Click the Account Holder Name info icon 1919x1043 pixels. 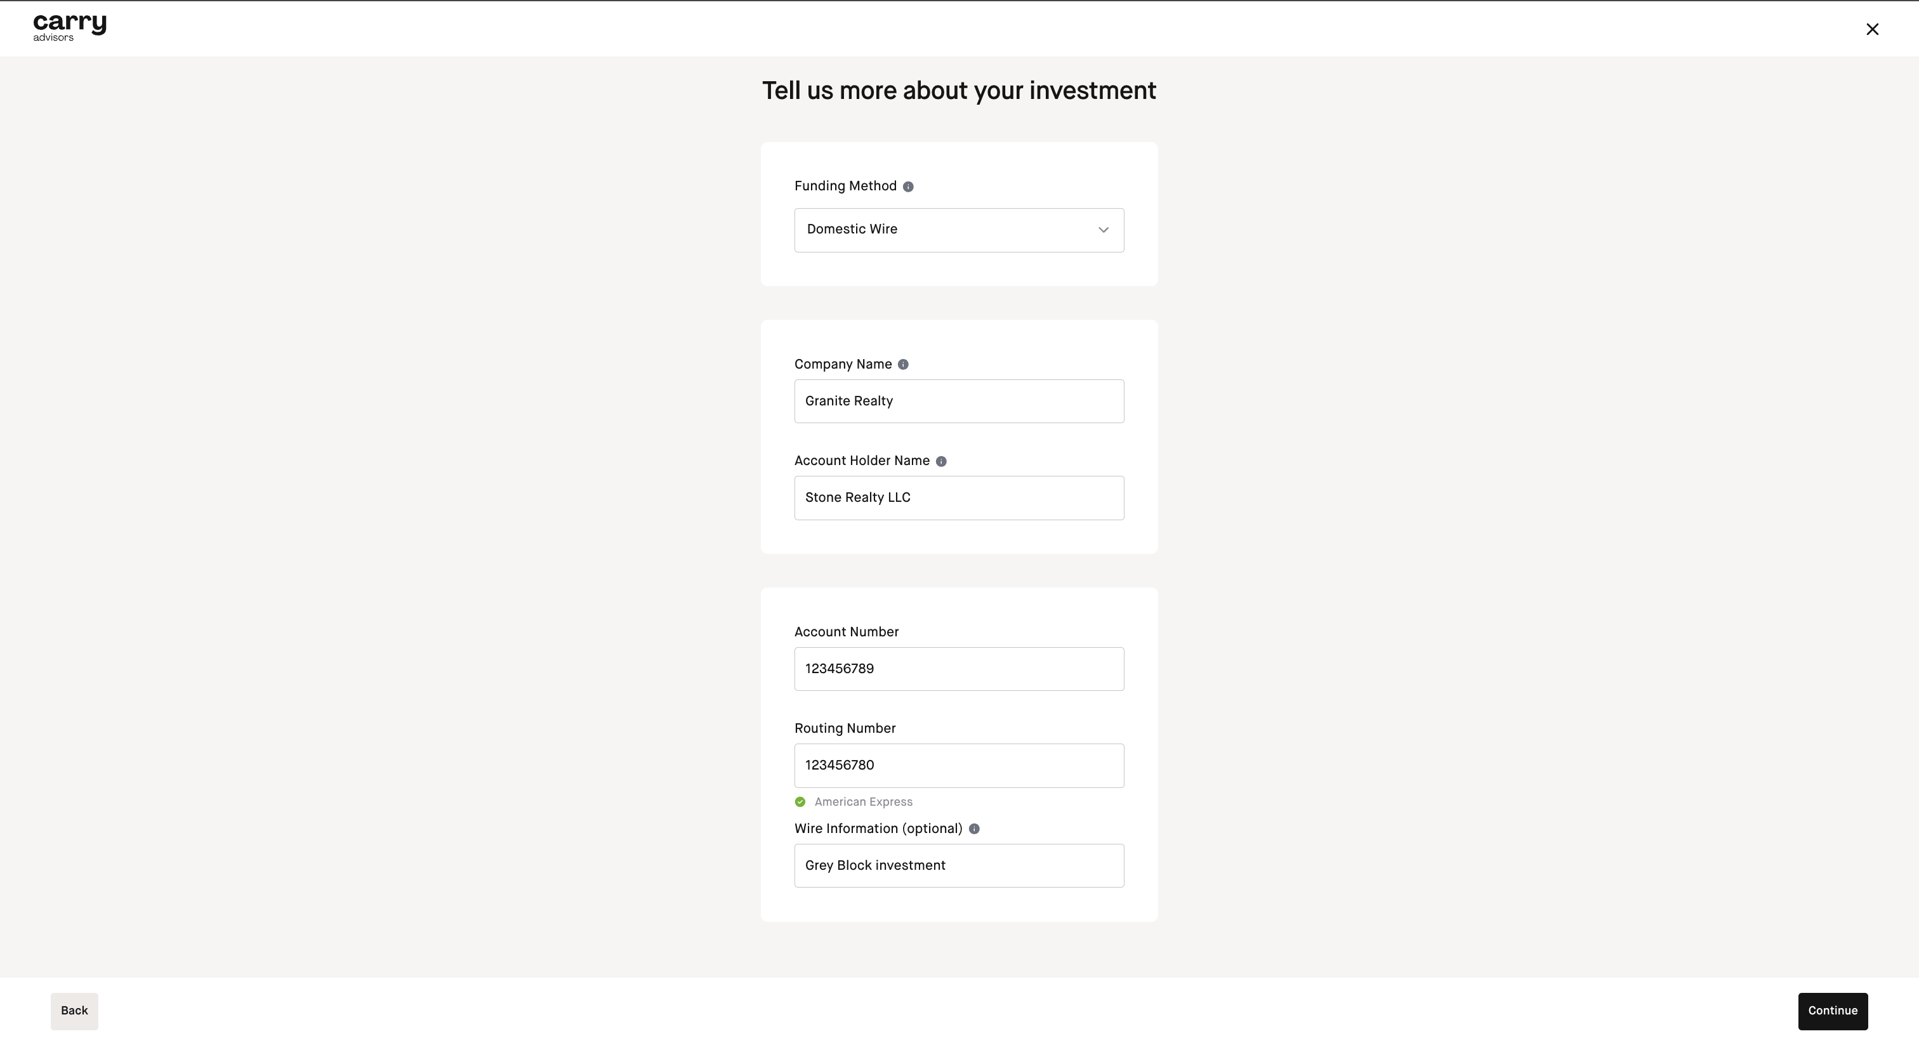point(941,461)
